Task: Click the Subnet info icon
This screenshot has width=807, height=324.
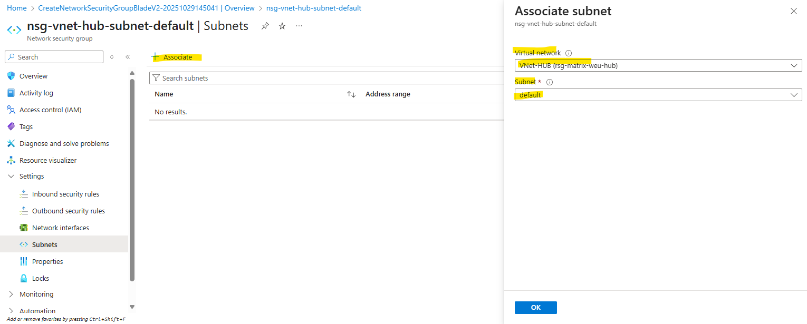Action: [550, 82]
